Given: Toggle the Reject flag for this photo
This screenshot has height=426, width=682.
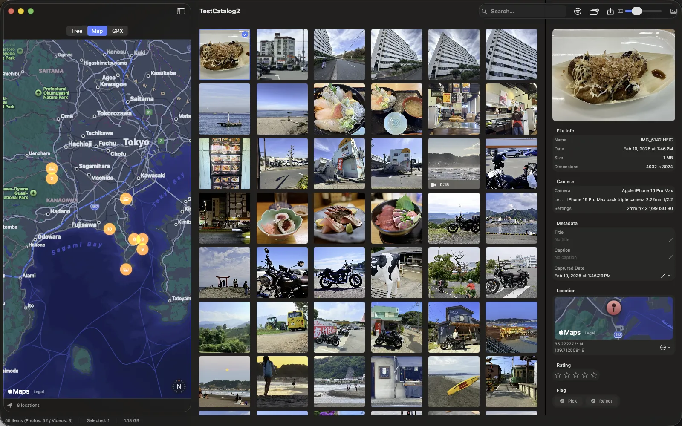Looking at the screenshot, I should pyautogui.click(x=601, y=401).
